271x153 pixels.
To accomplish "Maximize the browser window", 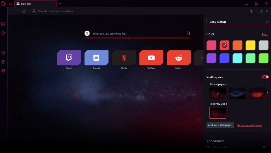I will point(256,3).
